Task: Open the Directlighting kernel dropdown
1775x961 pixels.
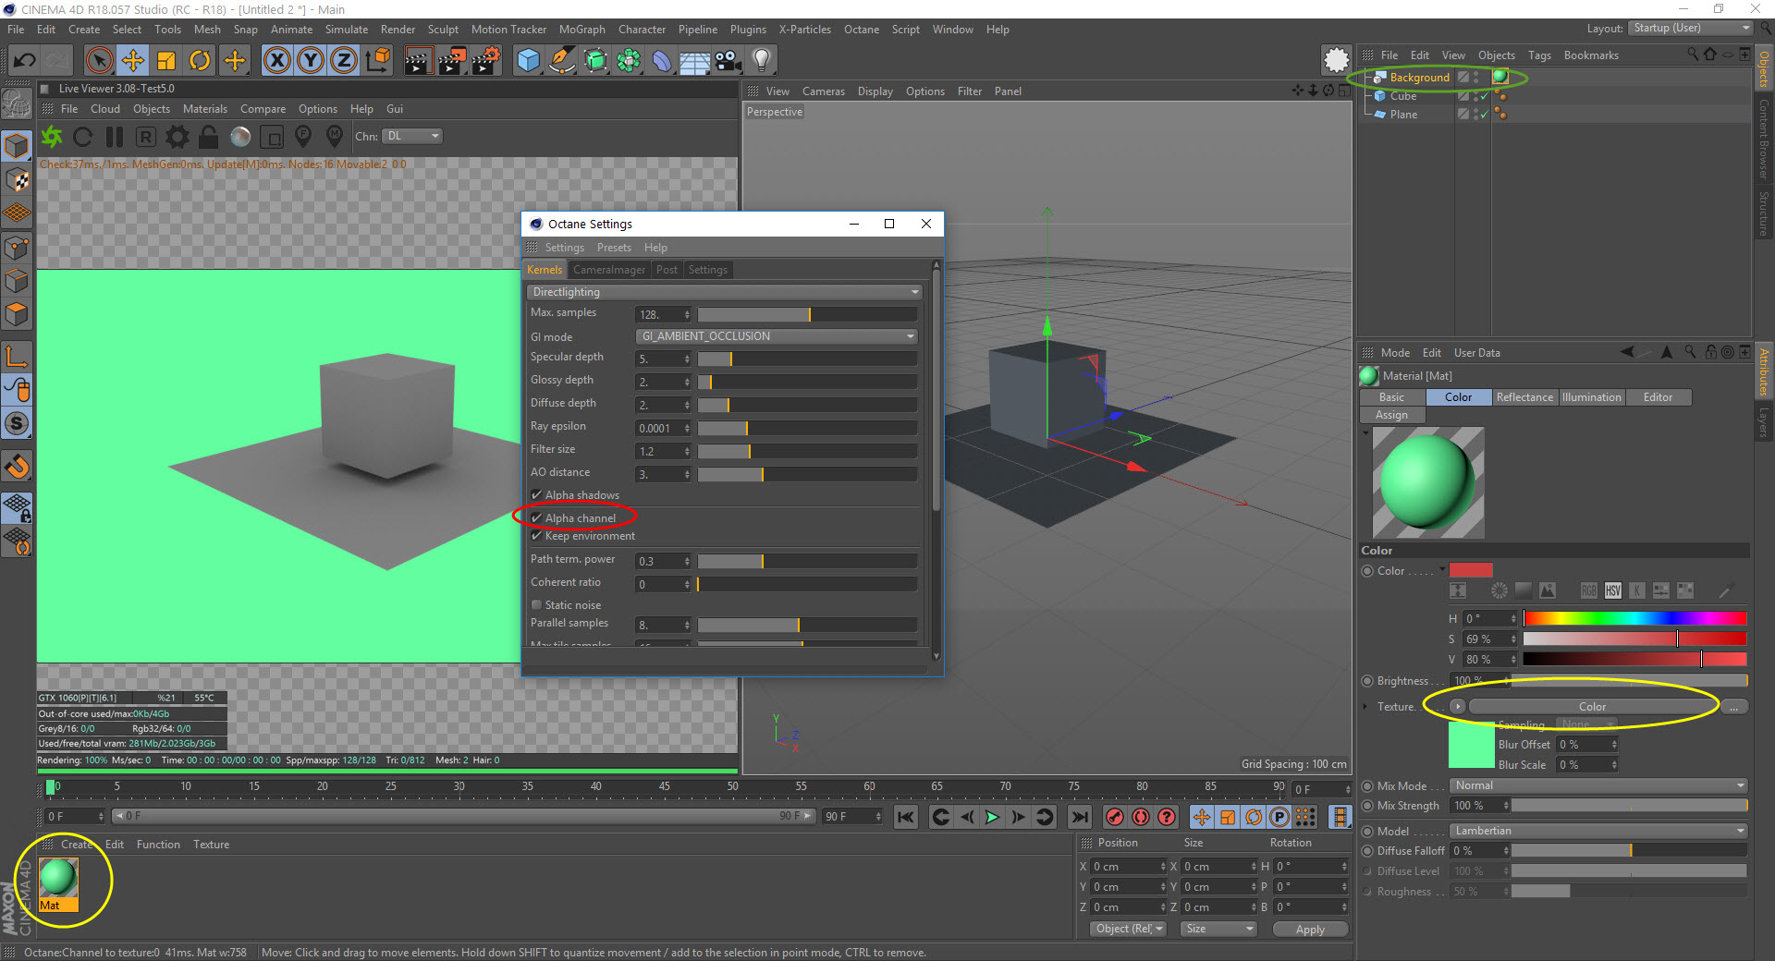Action: [x=725, y=292]
